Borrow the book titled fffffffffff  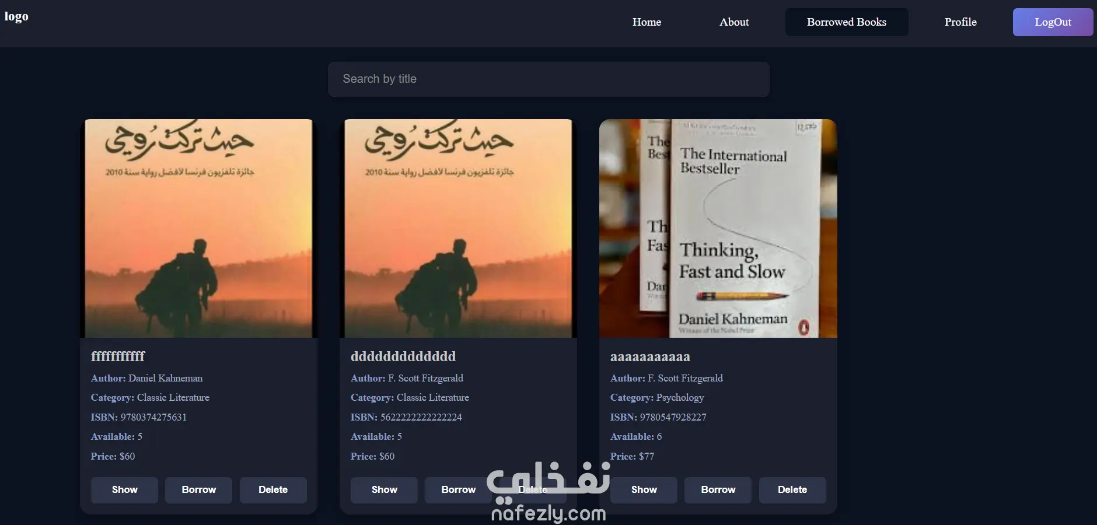(198, 490)
